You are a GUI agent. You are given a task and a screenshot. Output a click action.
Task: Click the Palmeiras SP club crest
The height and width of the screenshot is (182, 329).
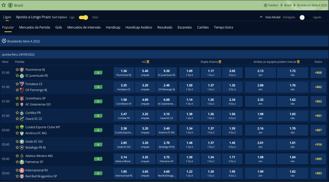tap(22, 162)
